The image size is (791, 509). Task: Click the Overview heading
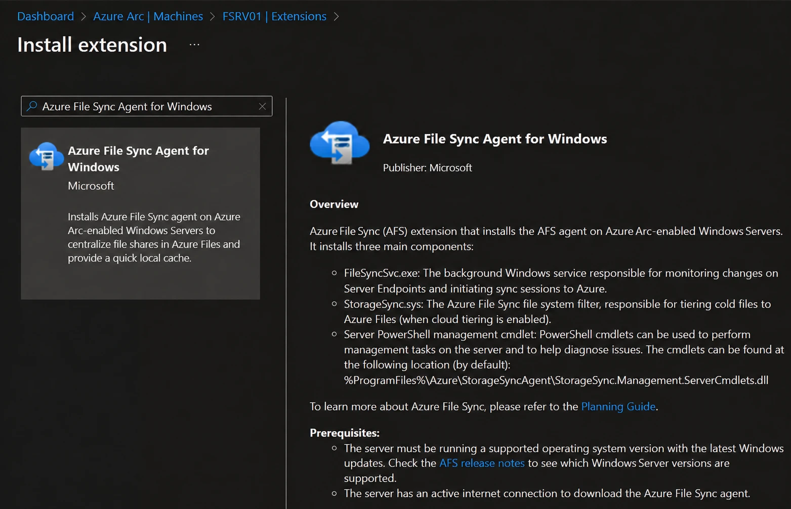[x=334, y=204]
